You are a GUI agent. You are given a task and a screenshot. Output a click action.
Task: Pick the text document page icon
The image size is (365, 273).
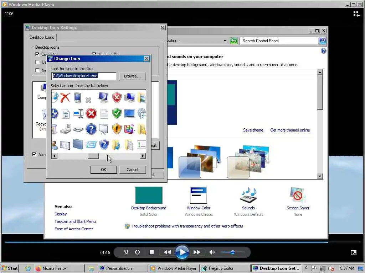[66, 114]
